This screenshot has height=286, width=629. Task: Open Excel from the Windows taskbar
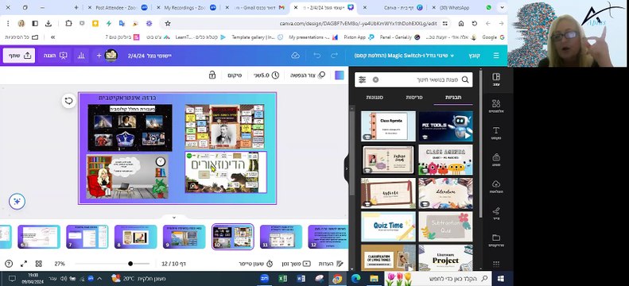coord(282,278)
